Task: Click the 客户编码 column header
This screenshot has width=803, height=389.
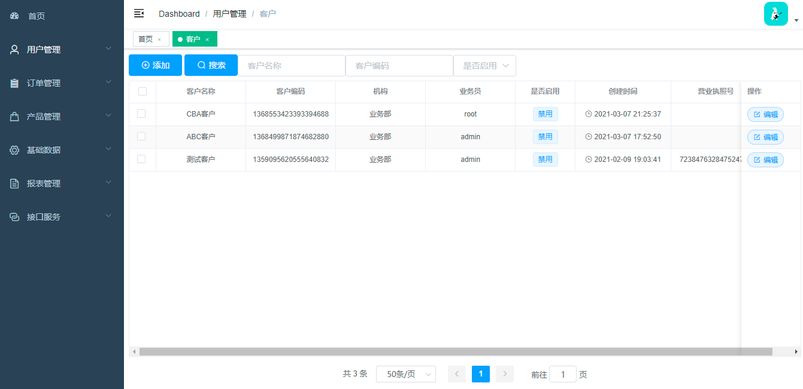Action: (290, 91)
